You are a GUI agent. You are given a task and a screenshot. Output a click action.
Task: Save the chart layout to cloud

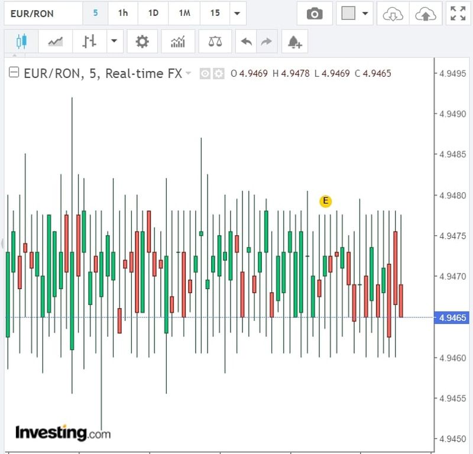click(x=425, y=14)
